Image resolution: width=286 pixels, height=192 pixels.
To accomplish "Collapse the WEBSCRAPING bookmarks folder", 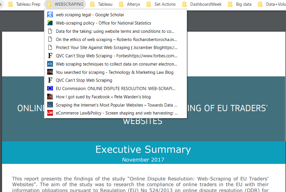I will [x=65, y=4].
